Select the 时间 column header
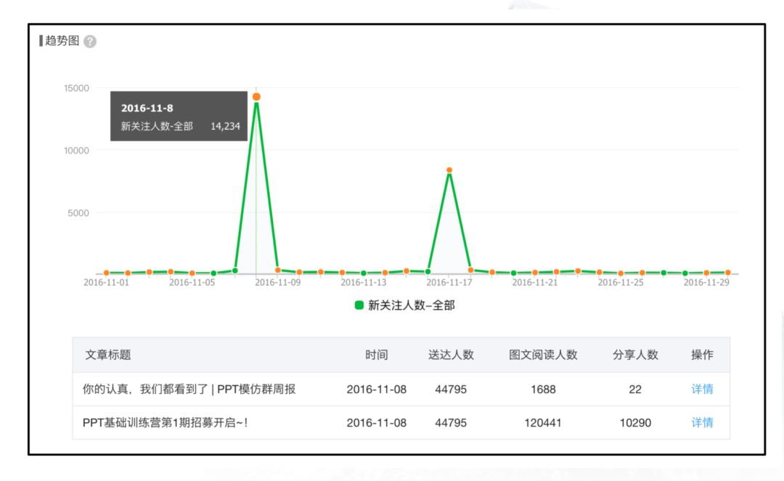This screenshot has height=481, width=784. (377, 355)
